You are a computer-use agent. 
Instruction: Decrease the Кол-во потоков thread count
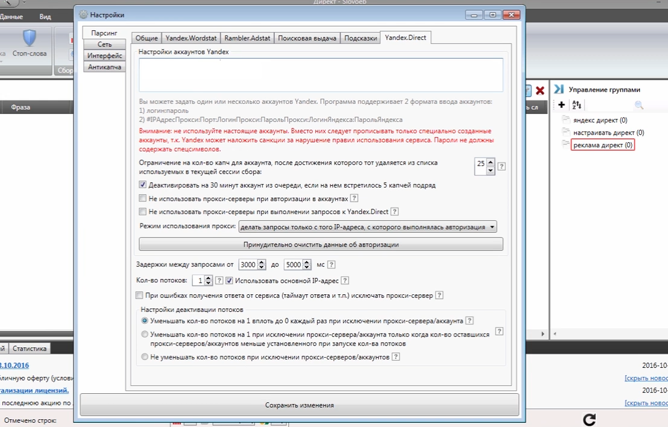(x=209, y=283)
